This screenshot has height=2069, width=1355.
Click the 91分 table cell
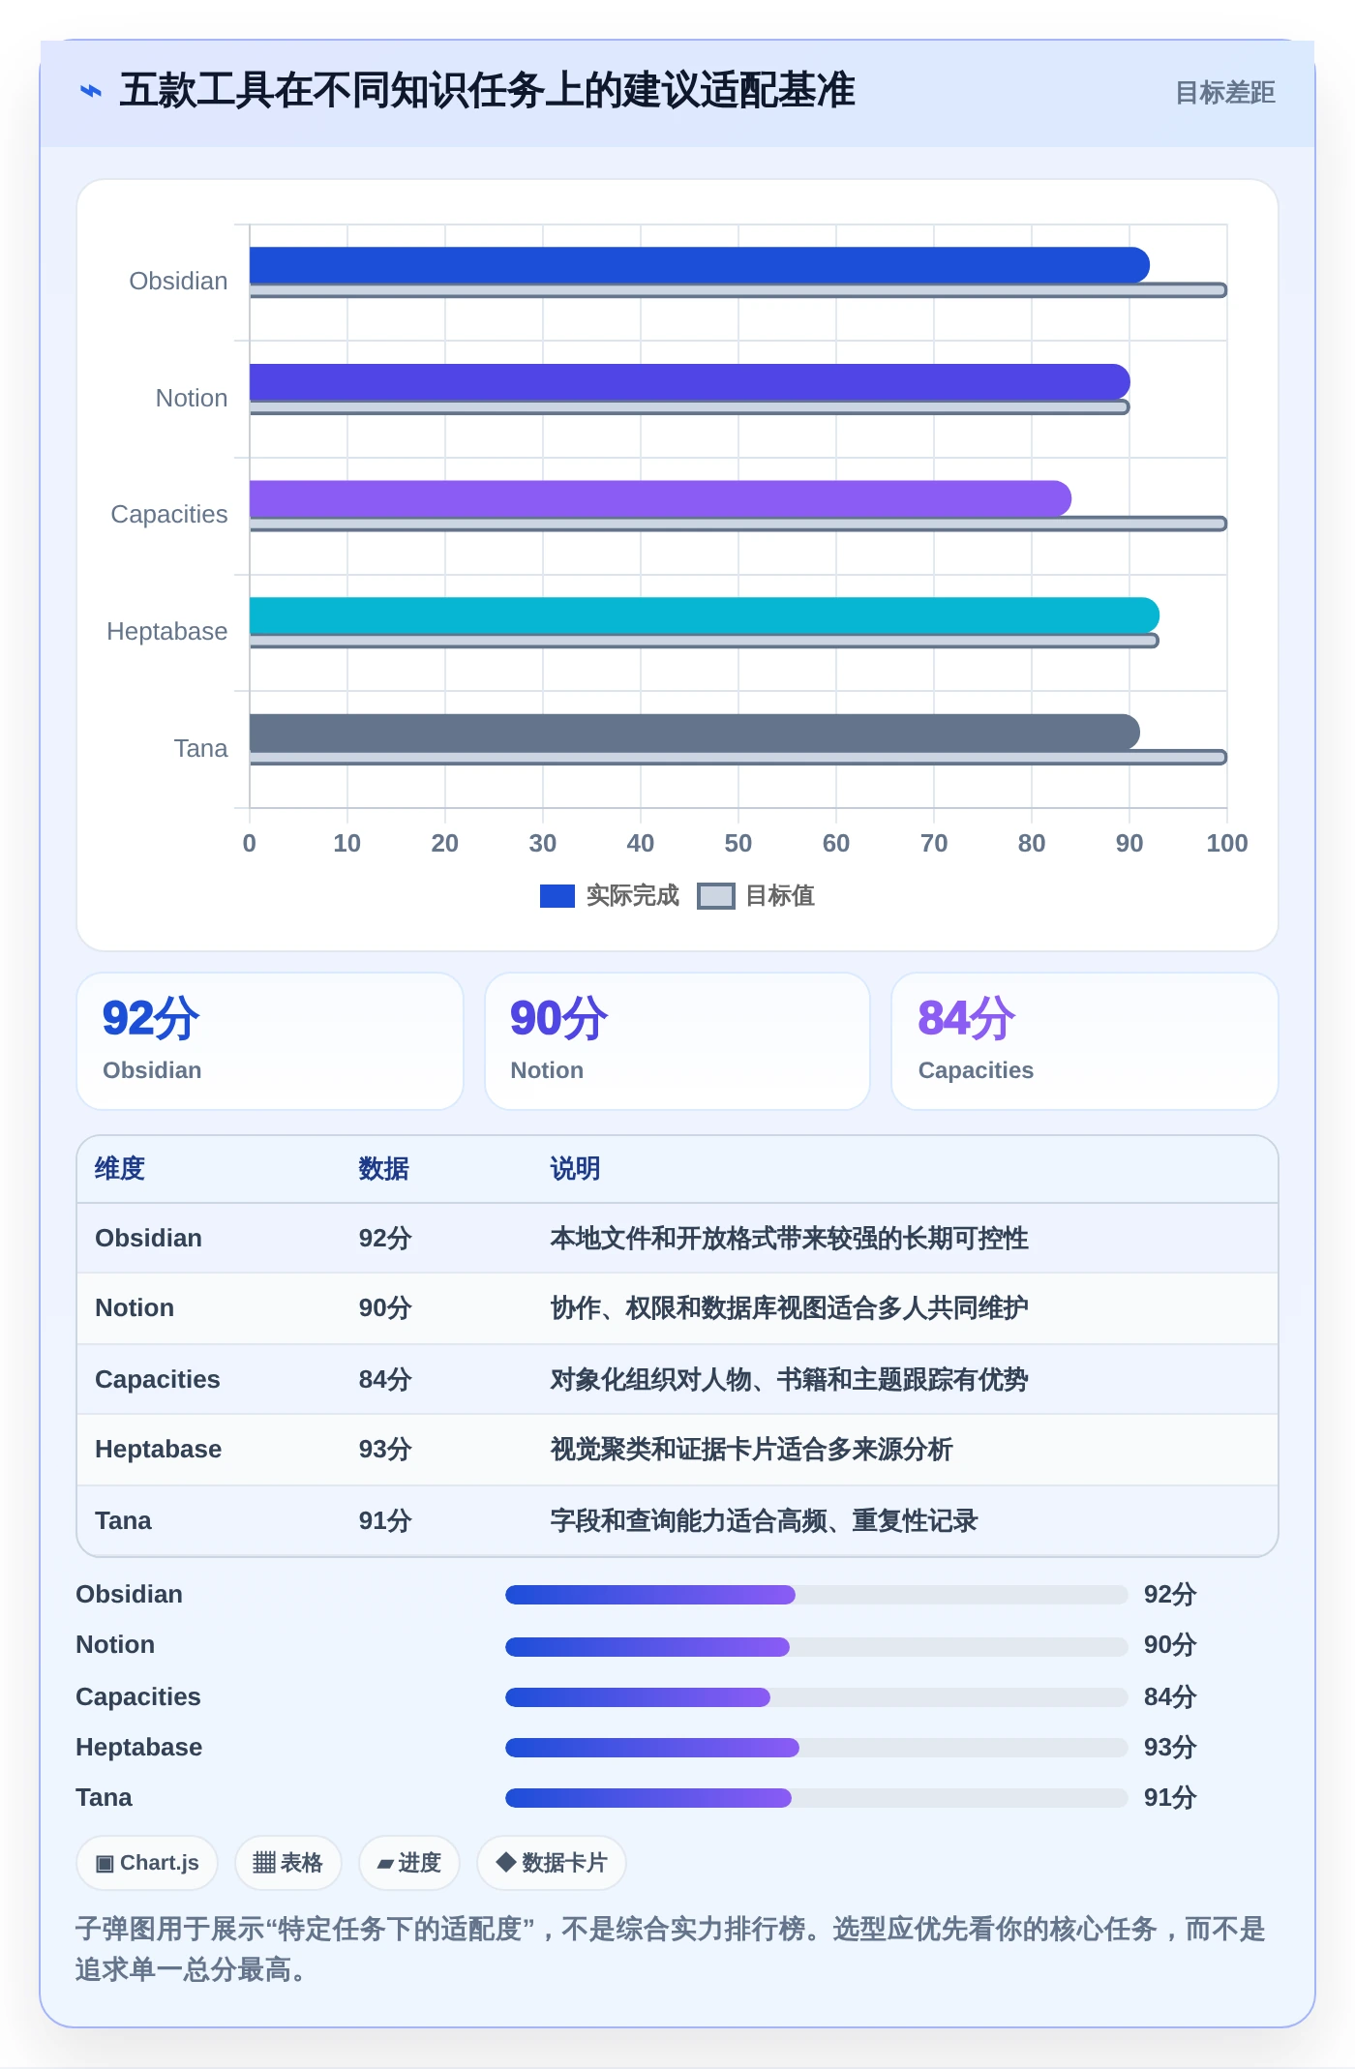pyautogui.click(x=385, y=1520)
